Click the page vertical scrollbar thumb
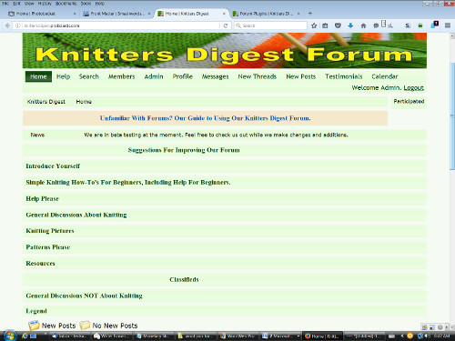Image resolution: width=455 pixels, height=341 pixels. pos(452,115)
